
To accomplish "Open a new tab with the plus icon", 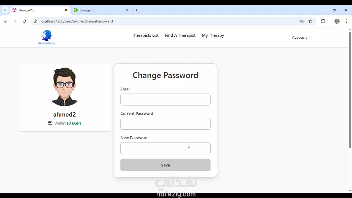I will click(137, 10).
